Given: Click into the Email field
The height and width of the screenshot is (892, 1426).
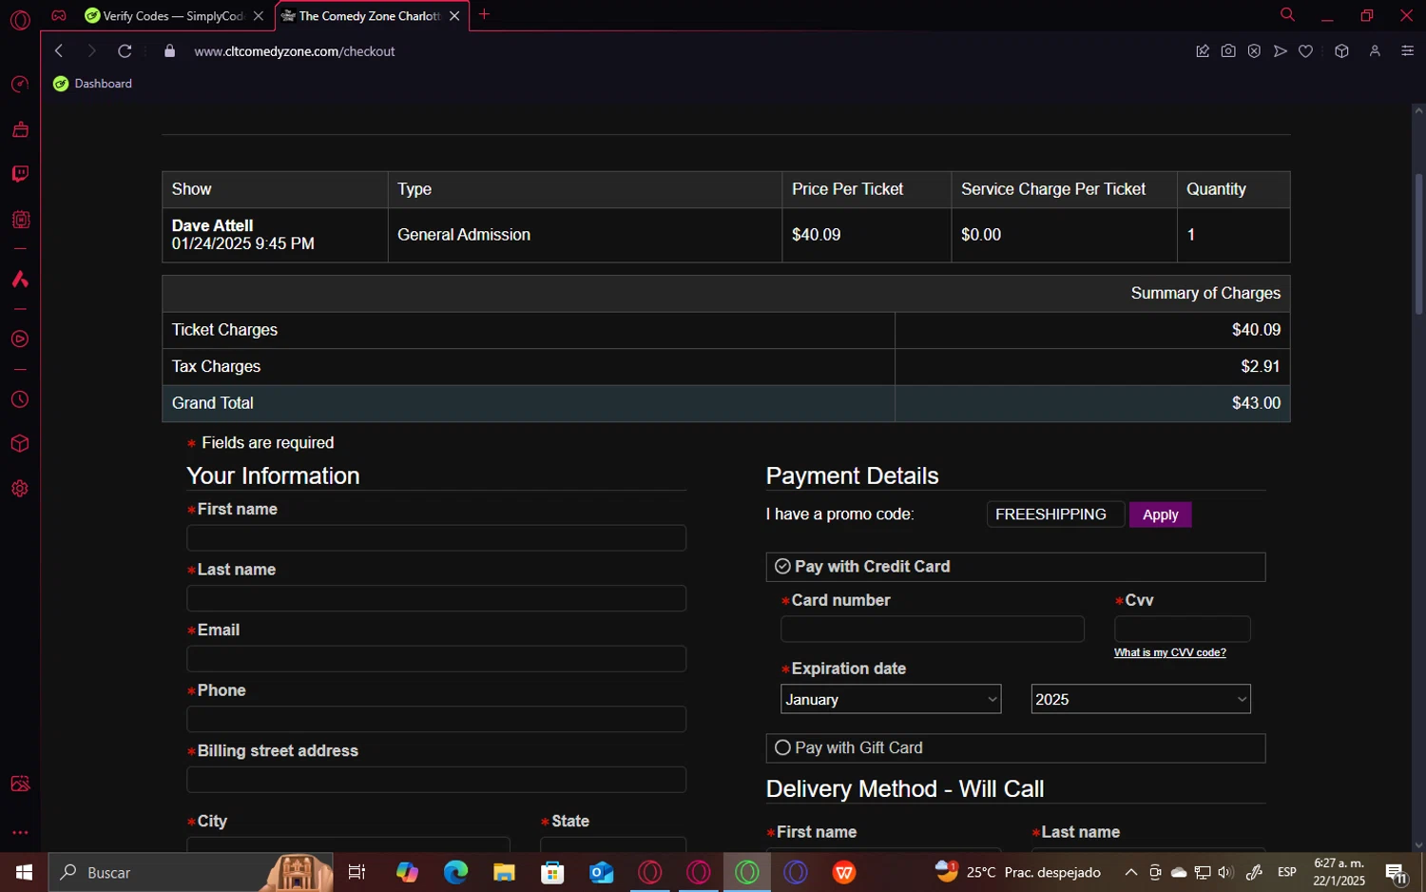Looking at the screenshot, I should pos(436,659).
